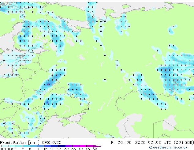Click the '7' precipitation value on the map

[x=24, y=31]
